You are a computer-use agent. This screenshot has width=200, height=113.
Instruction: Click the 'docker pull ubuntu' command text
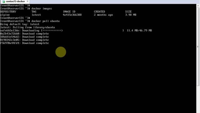pyautogui.click(x=45, y=21)
